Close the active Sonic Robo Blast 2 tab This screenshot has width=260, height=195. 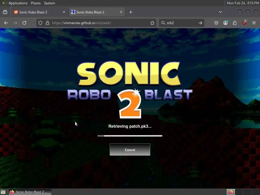tap(121, 12)
